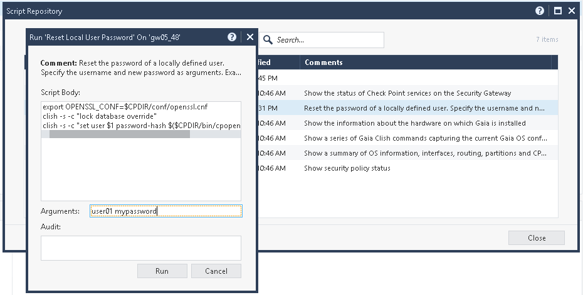Image resolution: width=583 pixels, height=295 pixels.
Task: Select the Check Point services status row
Action: [x=407, y=93]
